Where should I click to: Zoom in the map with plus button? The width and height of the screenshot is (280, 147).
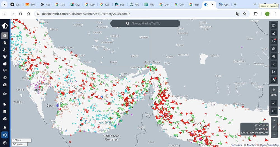[x=274, y=120]
